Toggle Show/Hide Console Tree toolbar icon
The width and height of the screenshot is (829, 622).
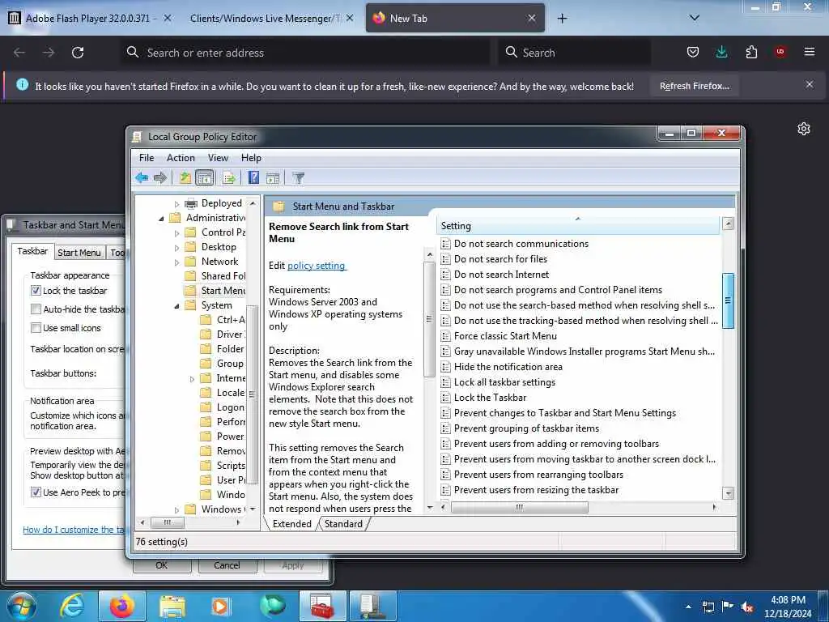[205, 177]
